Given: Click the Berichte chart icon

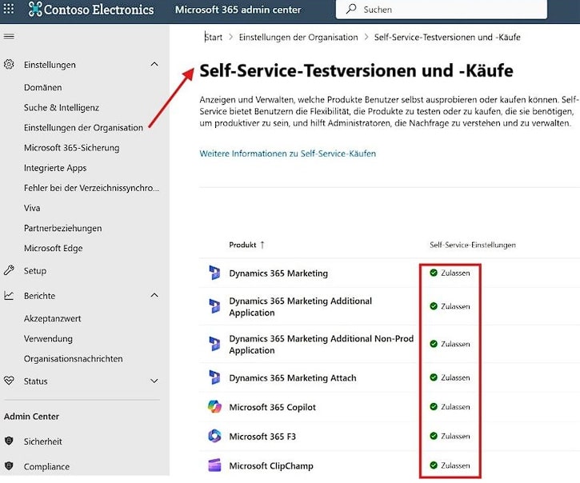Looking at the screenshot, I should pyautogui.click(x=9, y=296).
